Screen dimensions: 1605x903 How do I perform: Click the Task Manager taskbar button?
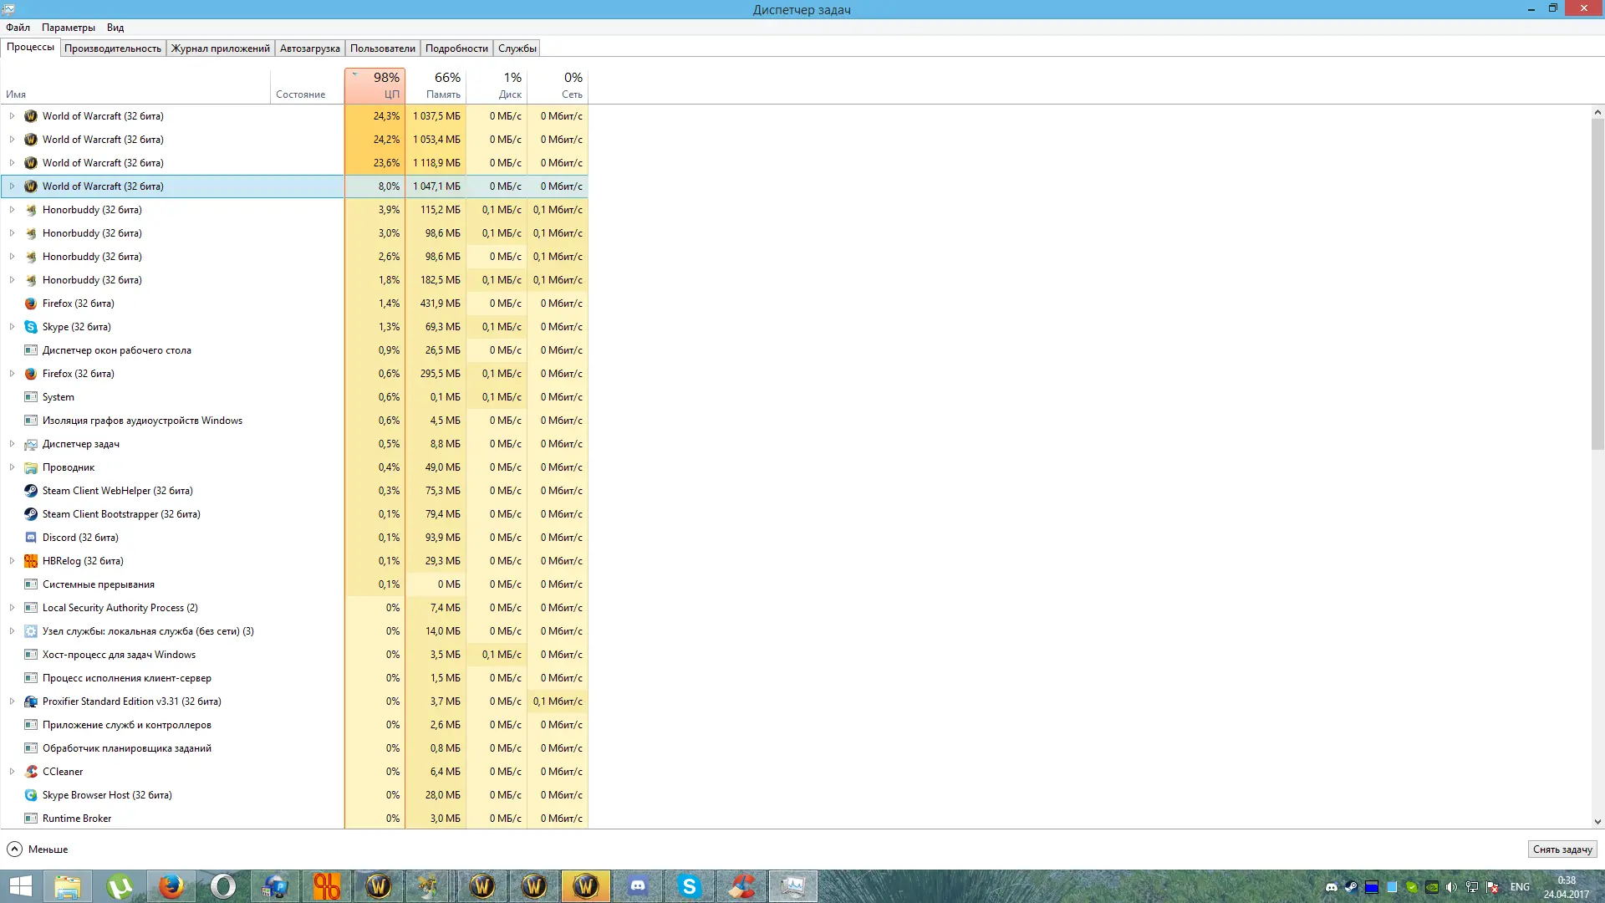click(x=793, y=886)
